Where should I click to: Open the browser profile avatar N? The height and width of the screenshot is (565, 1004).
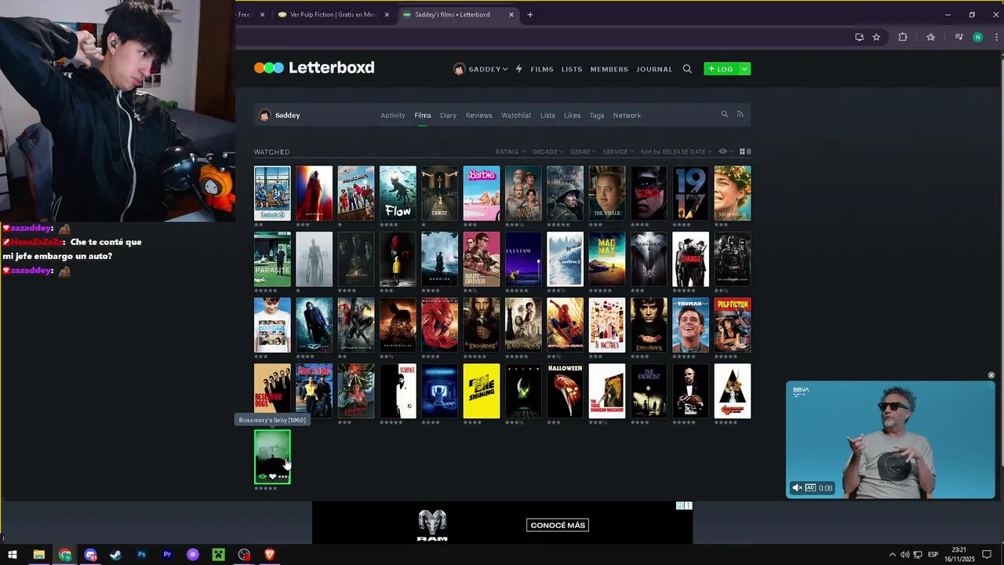[977, 37]
